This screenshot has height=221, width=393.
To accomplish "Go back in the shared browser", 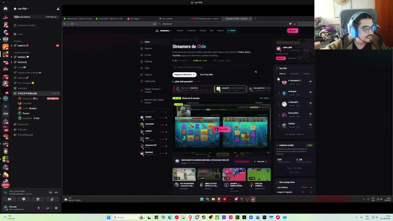I will pyautogui.click(x=64, y=24).
